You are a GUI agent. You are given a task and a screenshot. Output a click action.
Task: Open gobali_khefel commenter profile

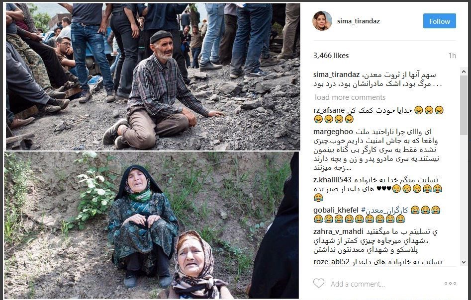tap(336, 210)
